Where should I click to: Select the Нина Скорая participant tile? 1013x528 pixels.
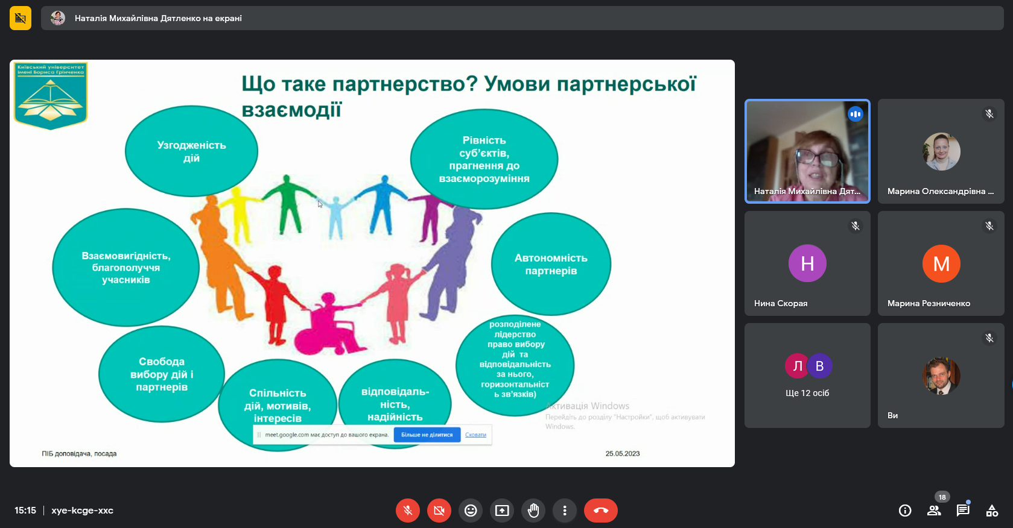click(807, 263)
